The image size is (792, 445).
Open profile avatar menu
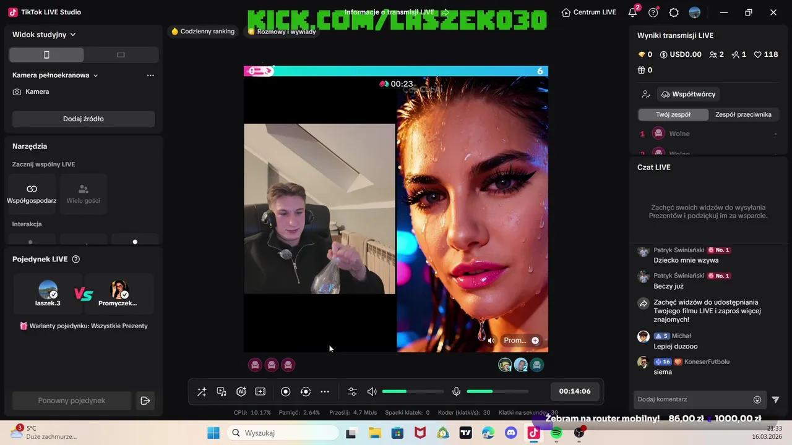tap(695, 12)
